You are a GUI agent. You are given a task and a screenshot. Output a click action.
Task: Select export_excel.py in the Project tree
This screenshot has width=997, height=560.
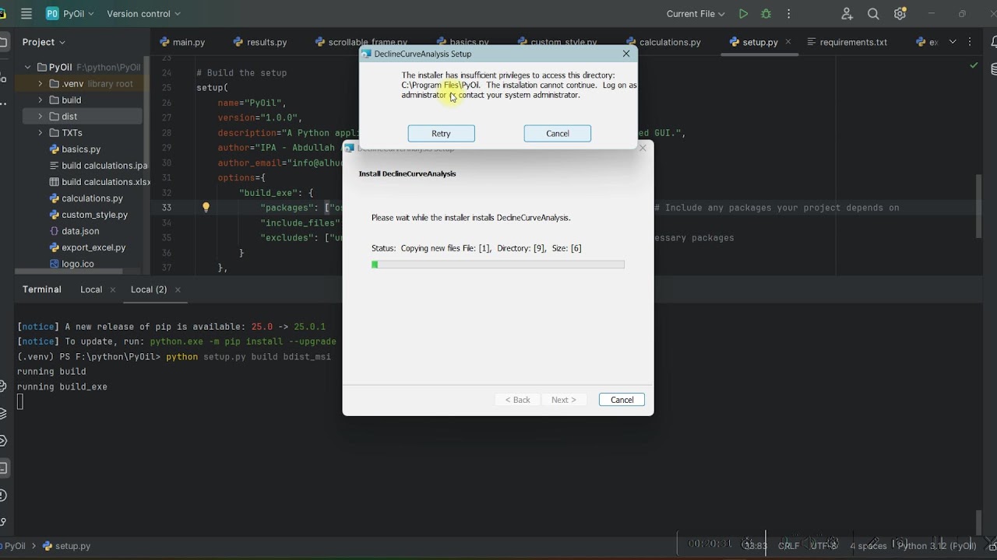(87, 247)
